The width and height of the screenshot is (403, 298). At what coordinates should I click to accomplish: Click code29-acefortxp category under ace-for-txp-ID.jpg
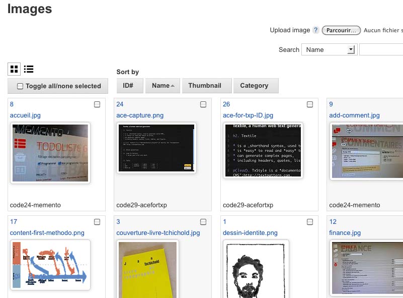(x=248, y=205)
